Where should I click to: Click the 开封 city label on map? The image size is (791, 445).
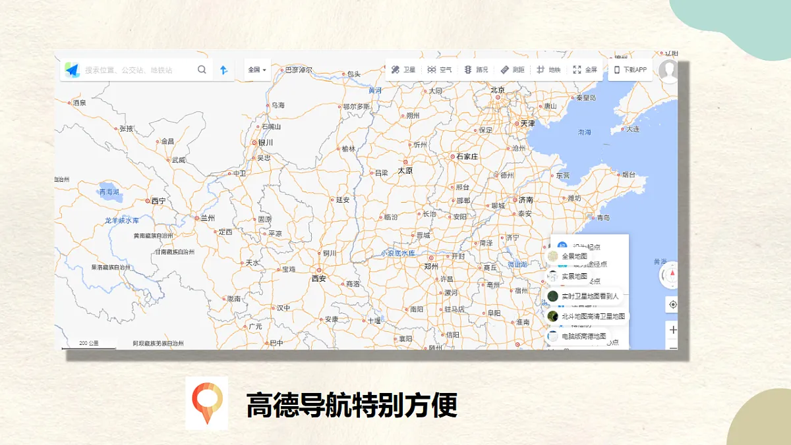[x=457, y=256]
